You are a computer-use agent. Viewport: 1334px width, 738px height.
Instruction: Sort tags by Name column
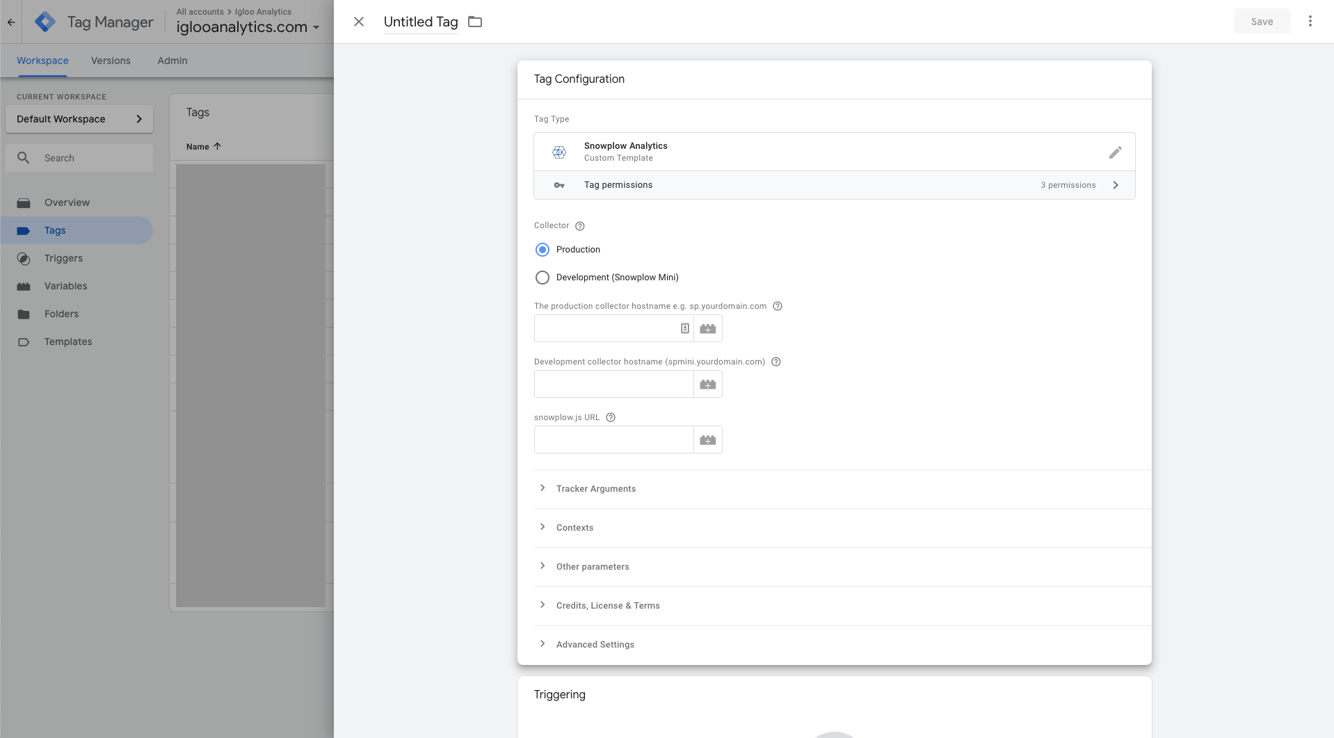[204, 147]
